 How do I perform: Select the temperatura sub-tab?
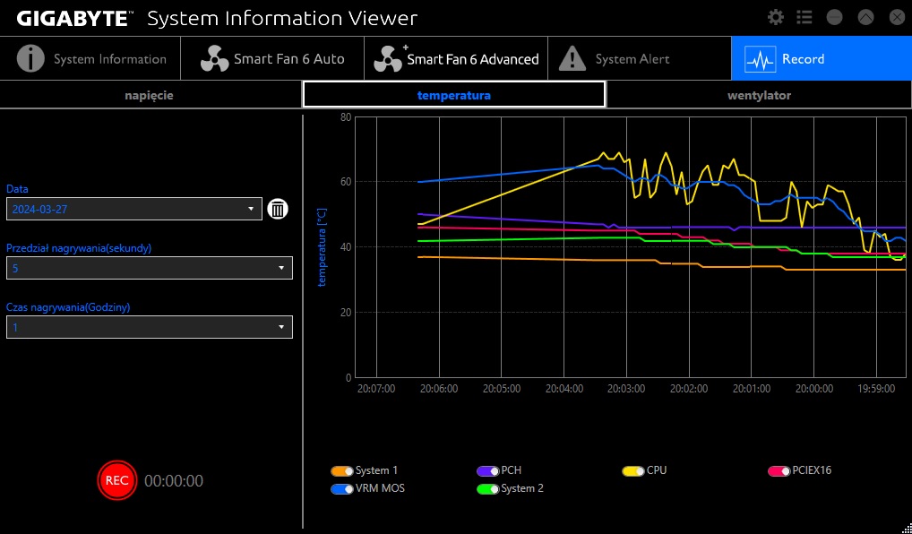[x=453, y=95]
